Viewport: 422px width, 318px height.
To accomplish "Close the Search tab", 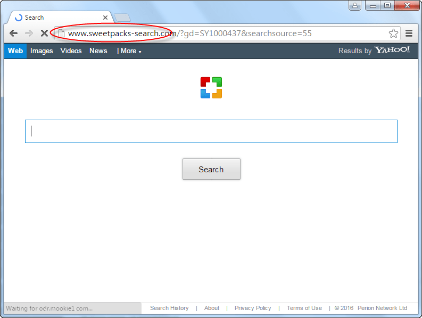I will tap(105, 18).
